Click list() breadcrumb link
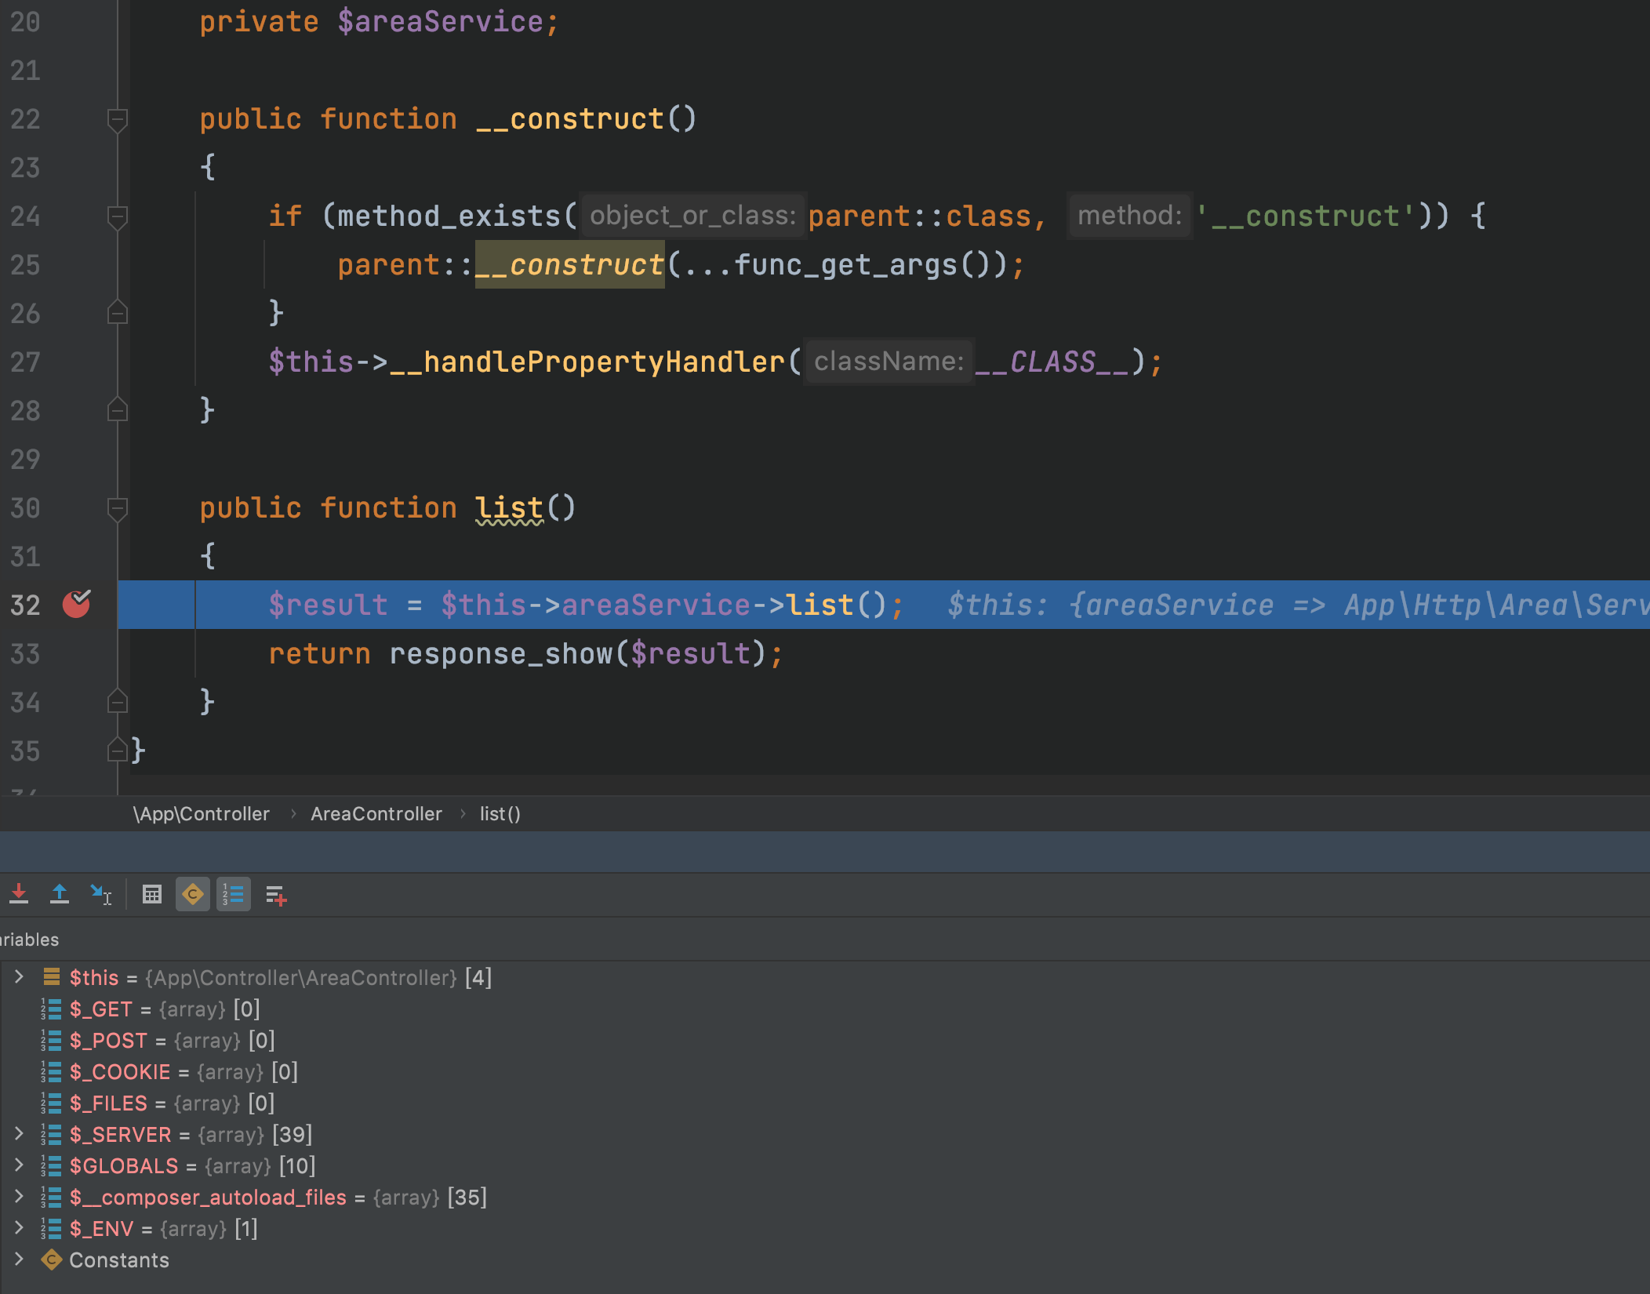The image size is (1650, 1294). pos(500,814)
